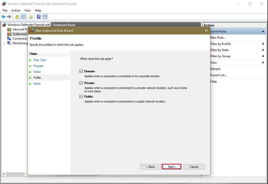Uncheck the Domain profile checkbox

pyautogui.click(x=81, y=71)
